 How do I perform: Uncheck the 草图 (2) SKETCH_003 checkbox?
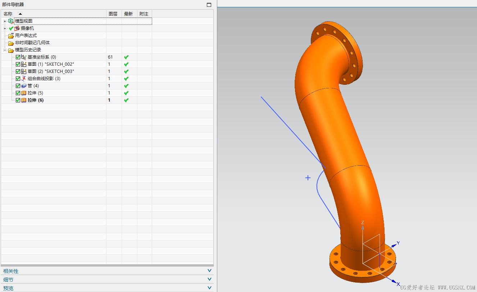[x=18, y=71]
